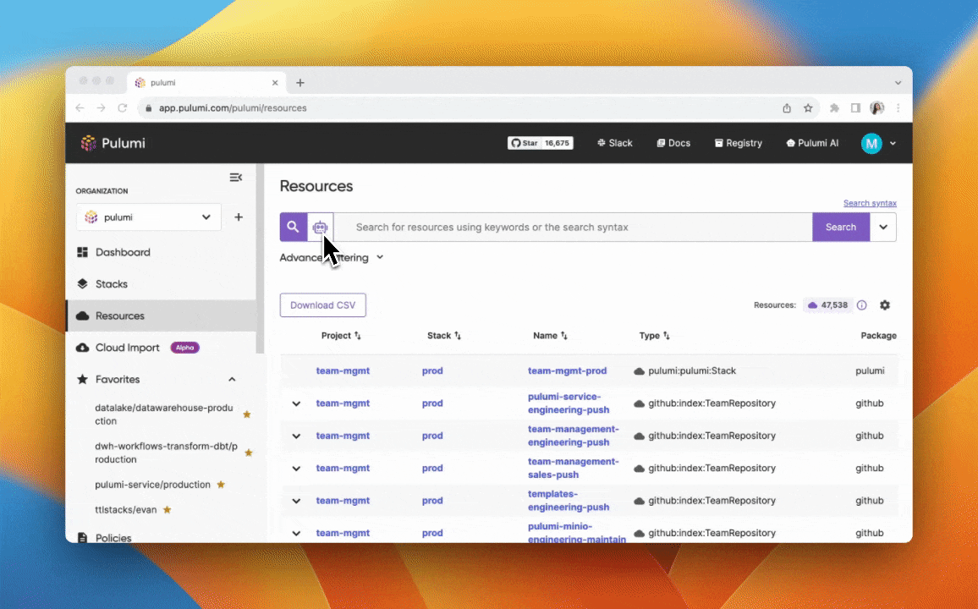Expand the pulumi-service-engineering-push row
Viewport: 978px width, 609px height.
[296, 403]
